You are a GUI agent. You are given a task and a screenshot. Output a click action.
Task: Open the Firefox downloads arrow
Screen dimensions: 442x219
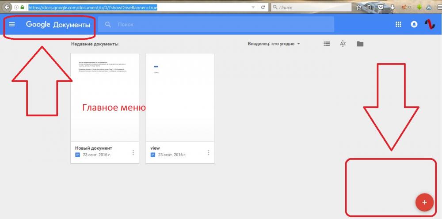tap(392, 8)
